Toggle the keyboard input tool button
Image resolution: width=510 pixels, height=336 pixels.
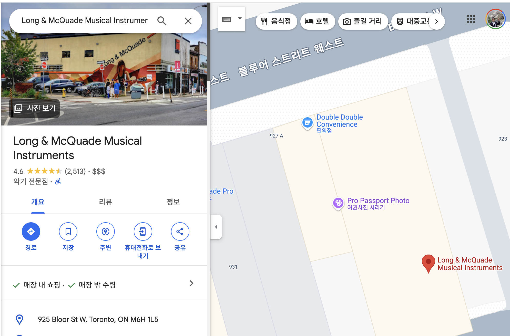coord(226,19)
